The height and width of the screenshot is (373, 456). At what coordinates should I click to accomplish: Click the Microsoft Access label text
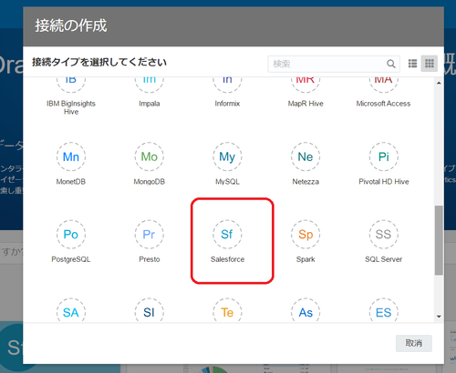[384, 104]
